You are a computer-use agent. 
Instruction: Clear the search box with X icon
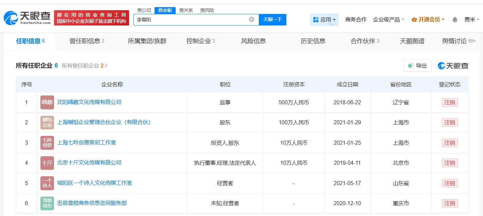(x=251, y=19)
